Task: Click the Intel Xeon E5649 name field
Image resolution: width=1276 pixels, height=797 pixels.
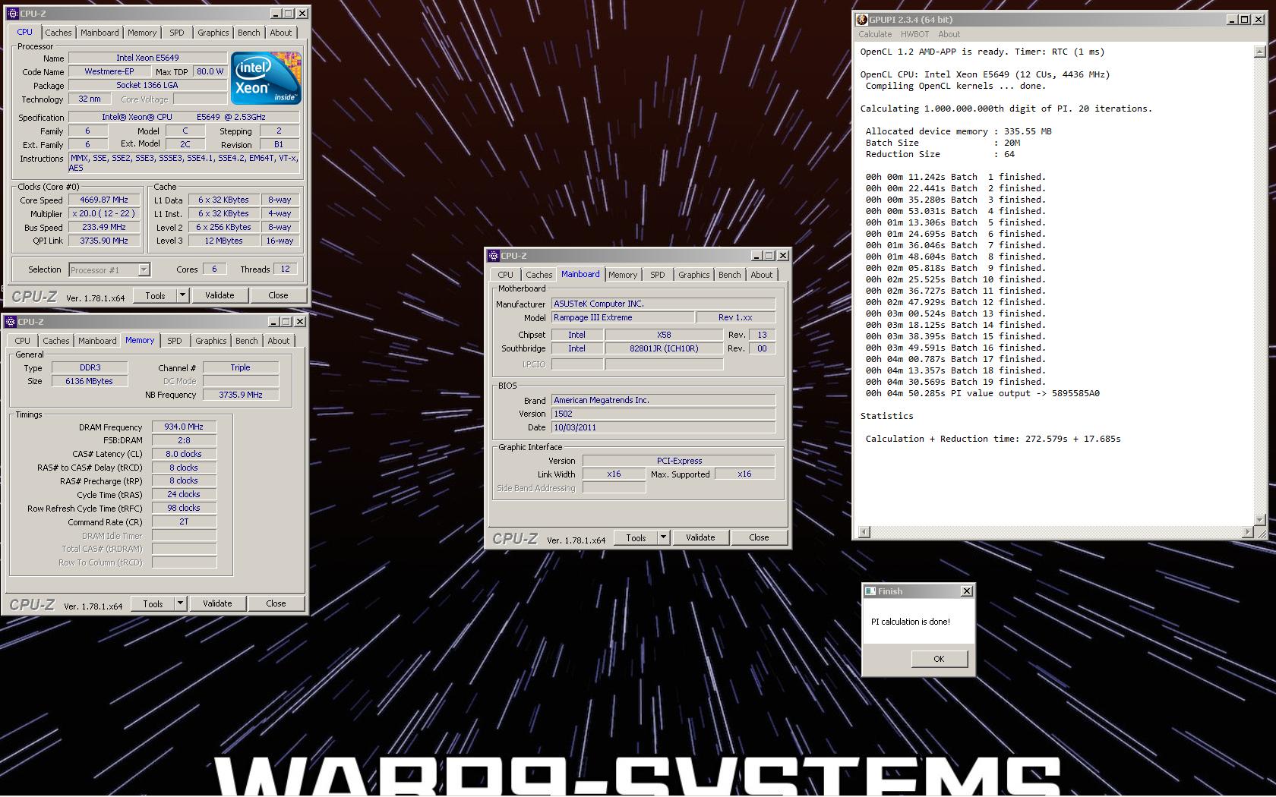Action: [147, 58]
